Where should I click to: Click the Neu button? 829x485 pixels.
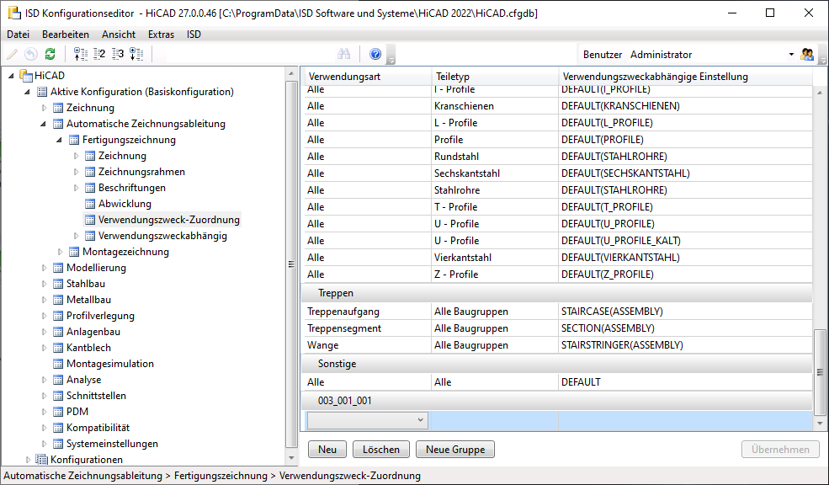[327, 449]
